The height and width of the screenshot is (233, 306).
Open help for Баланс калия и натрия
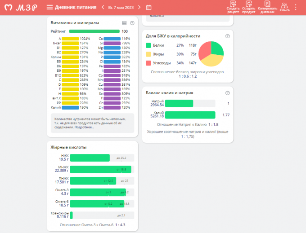tap(227, 93)
